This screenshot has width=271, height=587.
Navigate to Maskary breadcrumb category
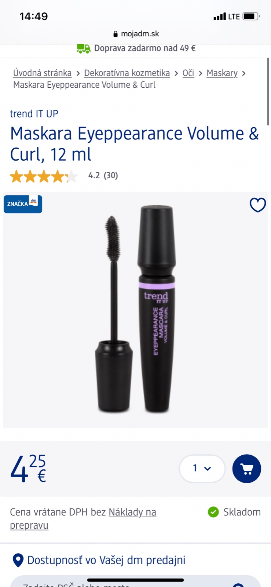coord(222,73)
